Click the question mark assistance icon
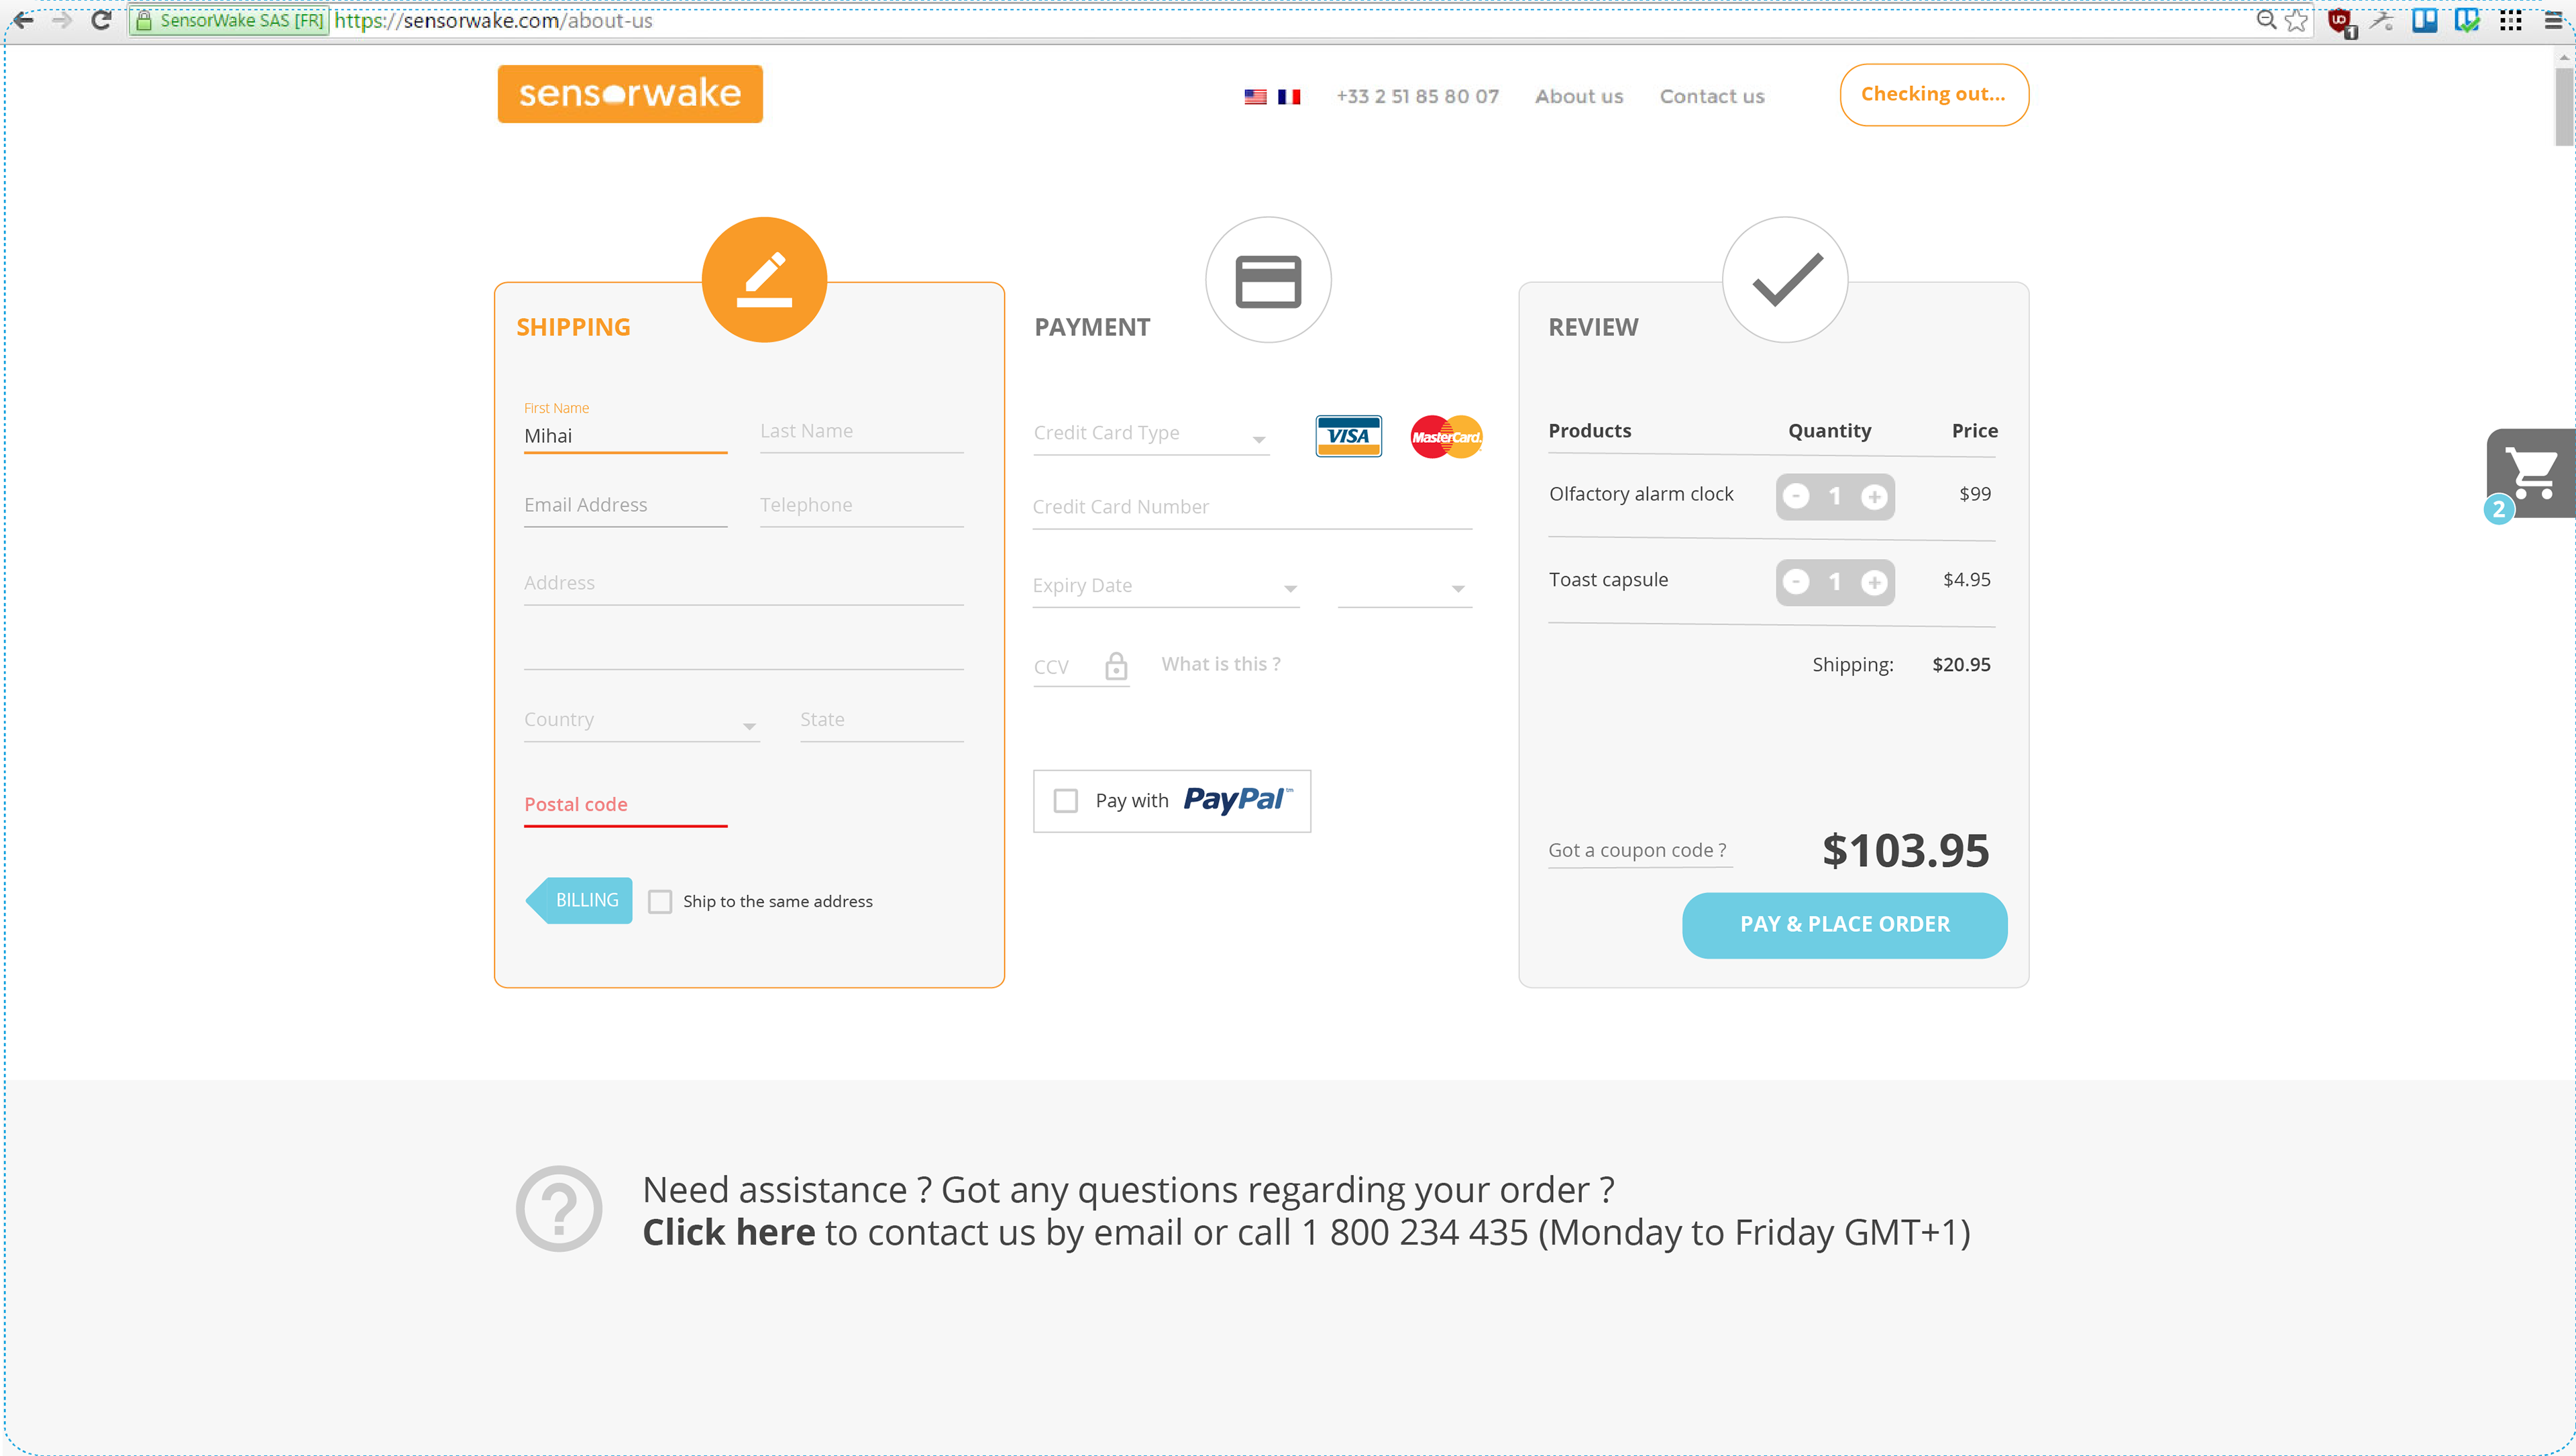 click(559, 1209)
